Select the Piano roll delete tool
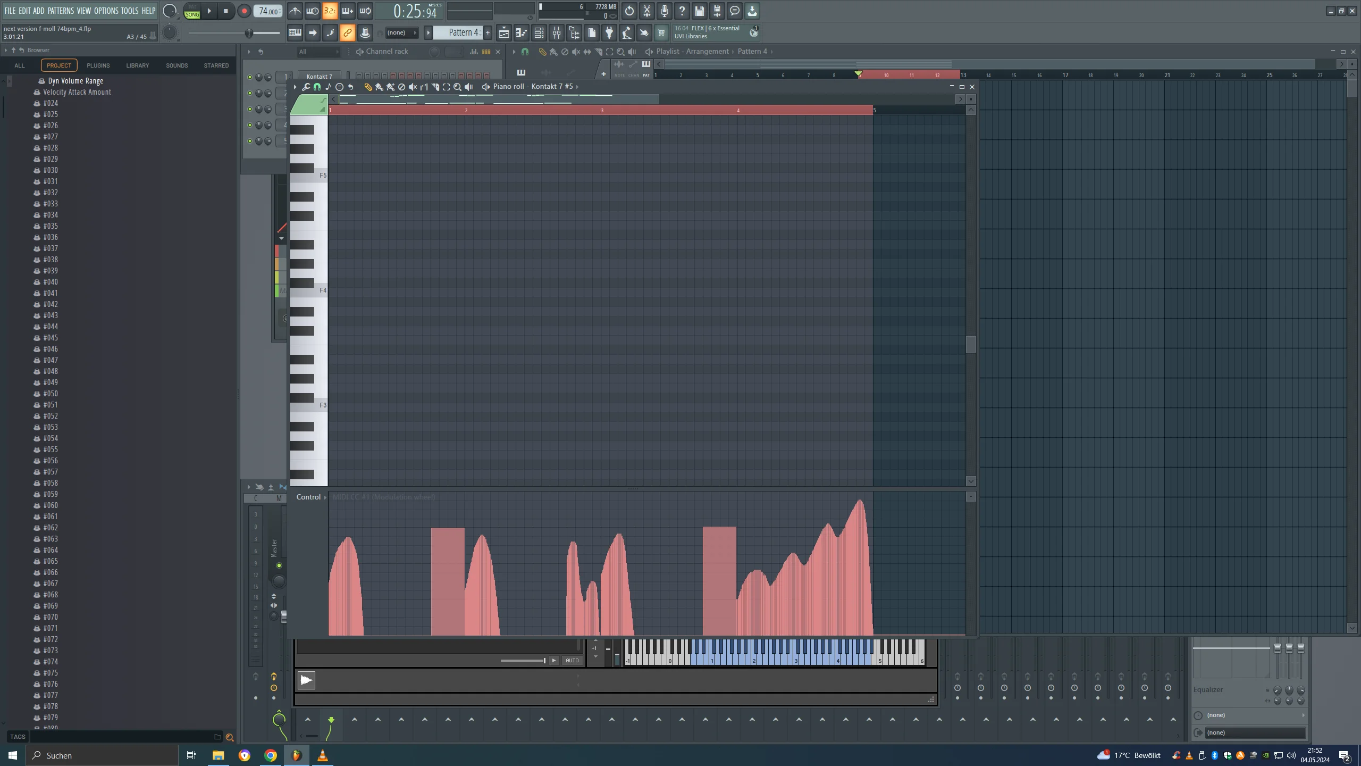 401,87
